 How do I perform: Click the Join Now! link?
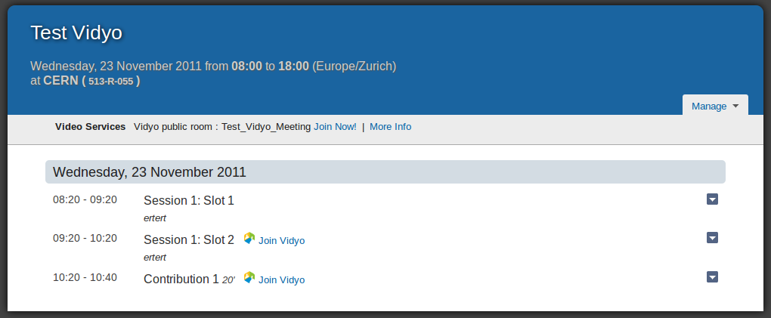(x=335, y=127)
